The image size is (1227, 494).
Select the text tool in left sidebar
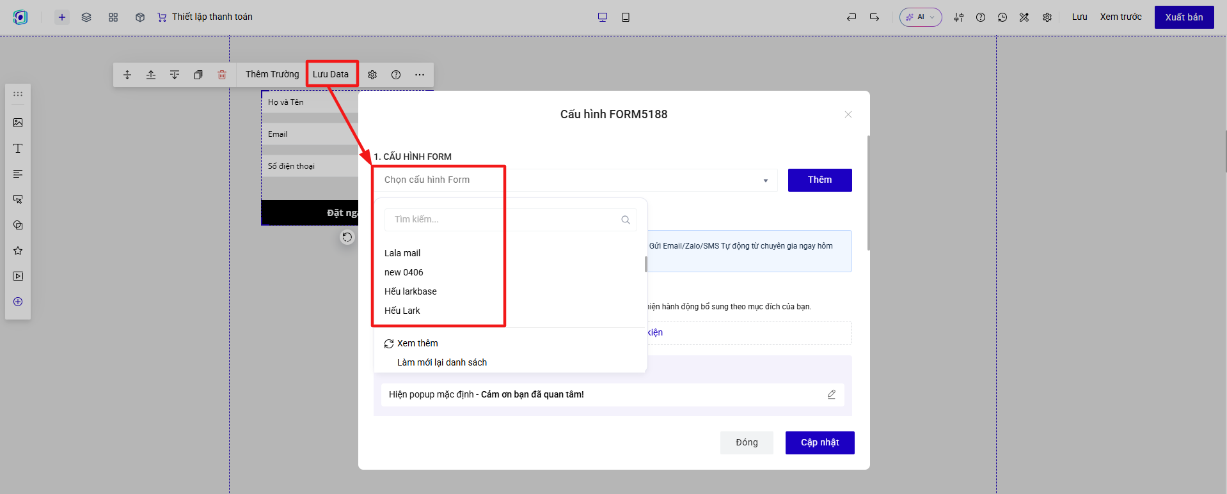click(18, 148)
